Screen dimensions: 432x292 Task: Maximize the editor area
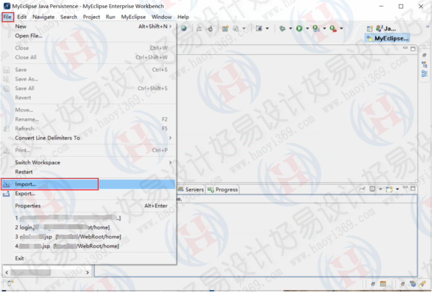[x=413, y=49]
